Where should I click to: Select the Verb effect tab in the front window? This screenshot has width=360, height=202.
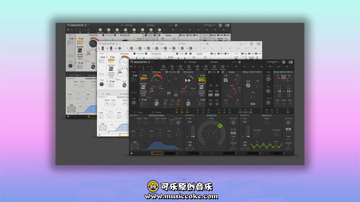click(291, 72)
